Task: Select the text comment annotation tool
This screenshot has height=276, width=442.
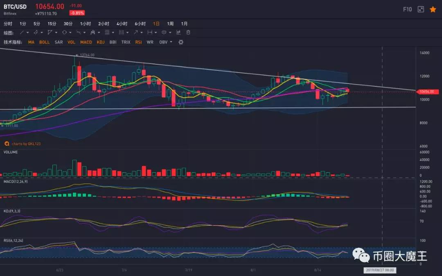Action: pos(164,33)
